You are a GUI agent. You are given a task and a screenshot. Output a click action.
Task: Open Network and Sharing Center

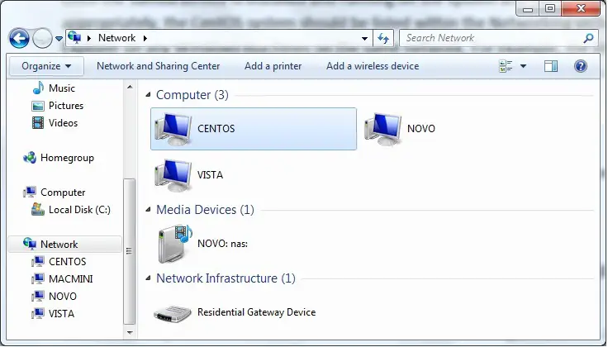[158, 66]
